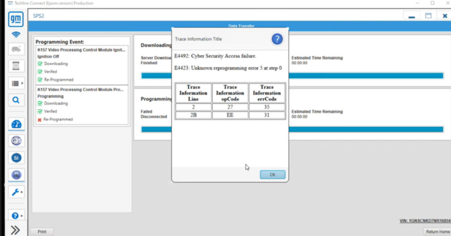Click the Return Home button
Screen dimensions: 451x236
(437, 232)
